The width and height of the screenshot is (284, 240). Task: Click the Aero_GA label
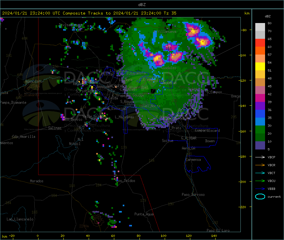[189, 148]
